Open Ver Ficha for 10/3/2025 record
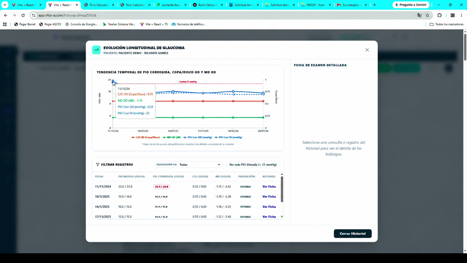Image resolution: width=467 pixels, height=263 pixels. (269, 197)
